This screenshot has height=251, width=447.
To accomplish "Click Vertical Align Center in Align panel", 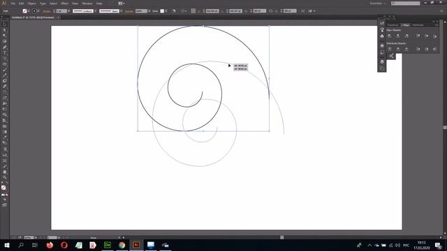I will click(427, 36).
